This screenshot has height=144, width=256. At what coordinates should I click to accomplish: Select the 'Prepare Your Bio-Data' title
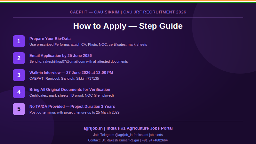point(50,39)
